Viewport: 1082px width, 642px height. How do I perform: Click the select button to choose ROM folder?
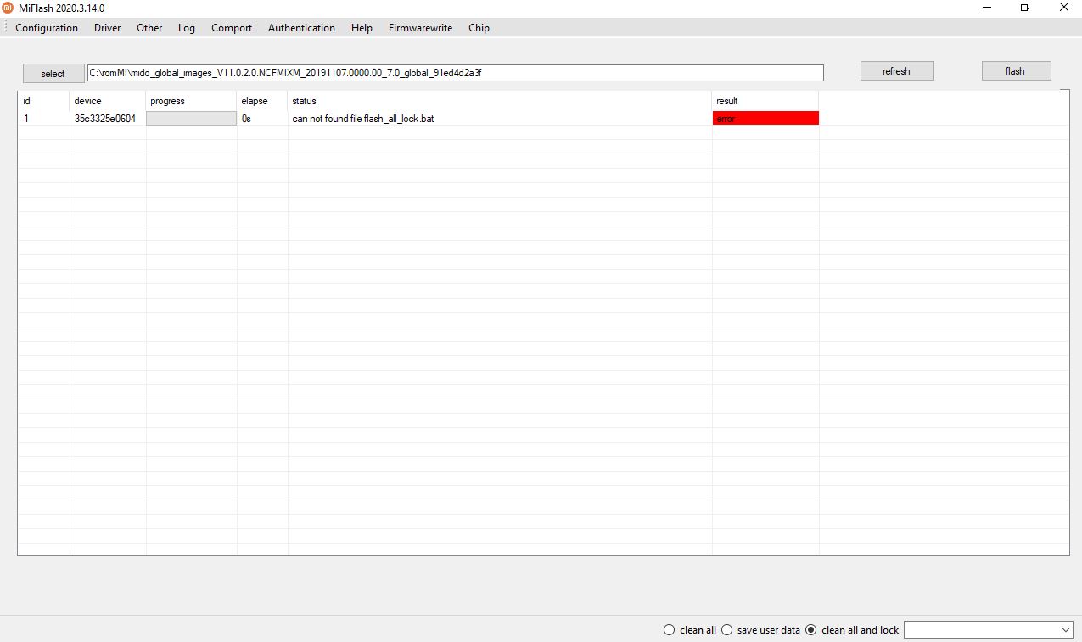coord(53,74)
